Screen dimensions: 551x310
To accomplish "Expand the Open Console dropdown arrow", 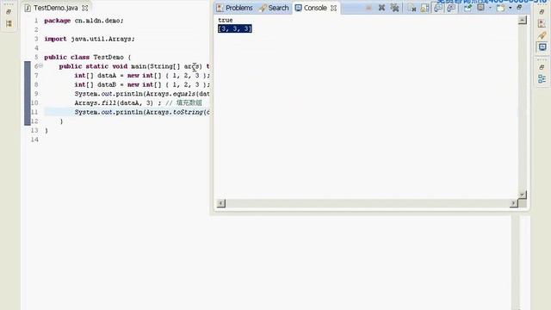I will (511, 8).
